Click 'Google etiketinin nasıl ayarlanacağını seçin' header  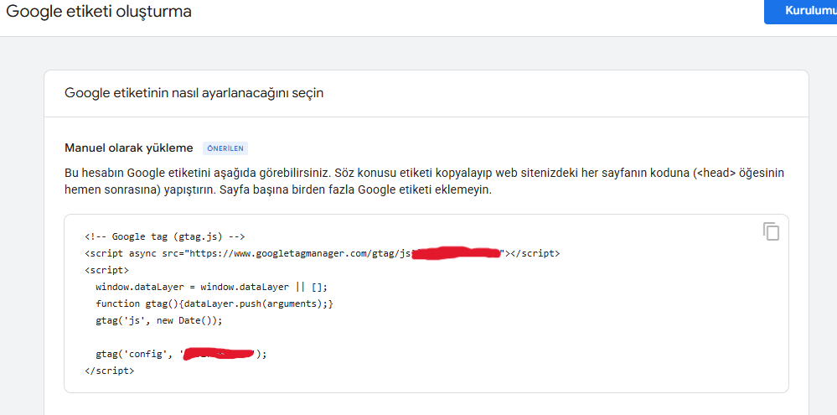[194, 93]
